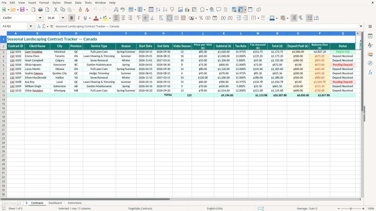This screenshot has height=211, width=376.
Task: Click the Save document icon
Action: 22,10
